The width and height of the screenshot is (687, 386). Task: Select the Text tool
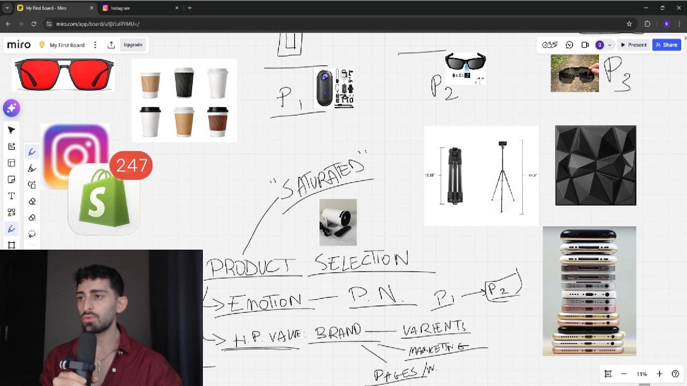coord(11,196)
